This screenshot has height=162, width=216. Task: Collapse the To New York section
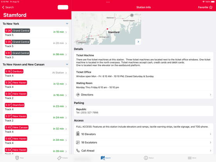[67, 23]
